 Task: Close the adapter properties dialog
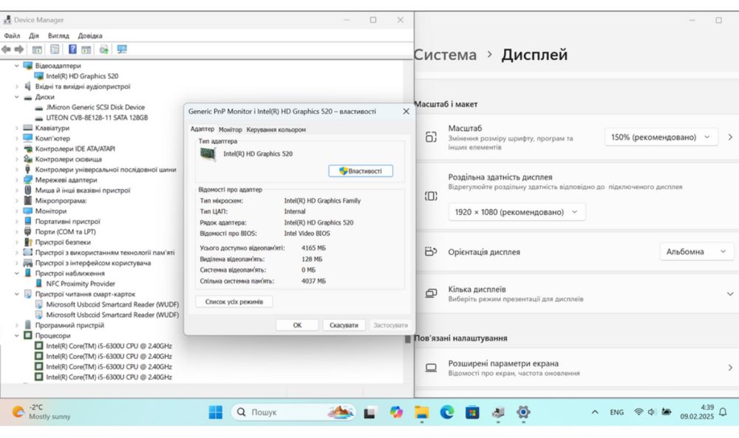[406, 111]
